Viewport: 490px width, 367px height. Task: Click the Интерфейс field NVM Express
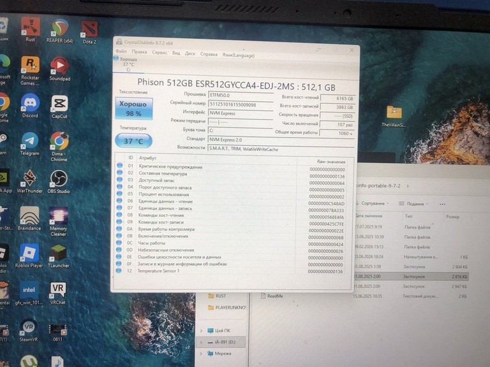[241, 113]
